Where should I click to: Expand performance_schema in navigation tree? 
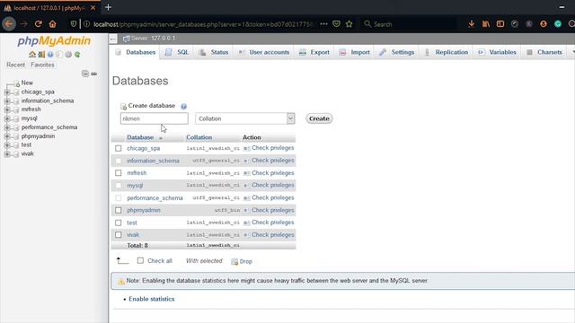(7, 127)
